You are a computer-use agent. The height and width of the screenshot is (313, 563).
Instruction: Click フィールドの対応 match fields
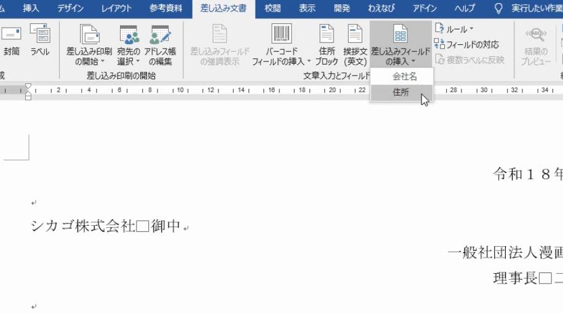466,44
